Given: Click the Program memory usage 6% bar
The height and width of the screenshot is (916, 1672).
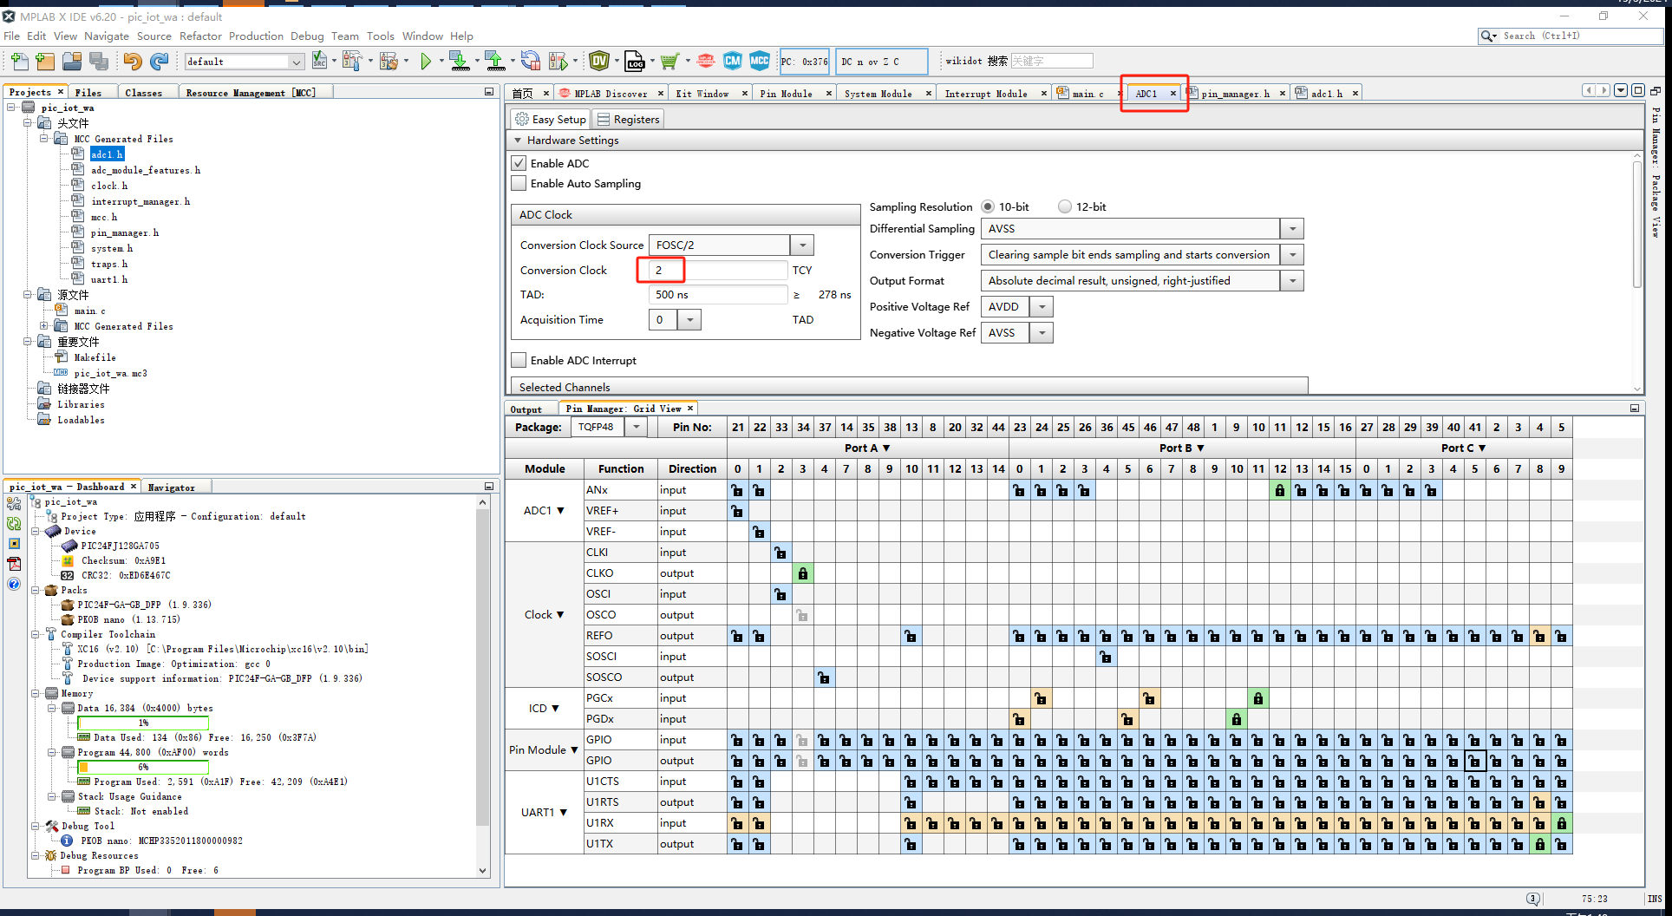Looking at the screenshot, I should 143,767.
